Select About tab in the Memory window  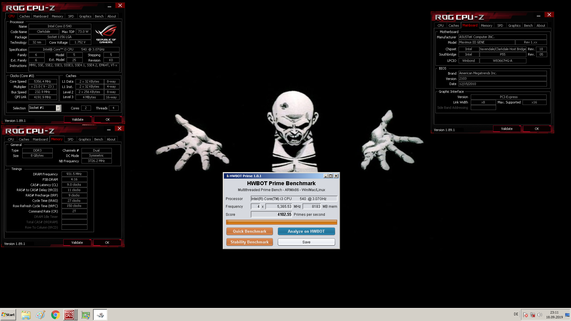click(x=111, y=139)
